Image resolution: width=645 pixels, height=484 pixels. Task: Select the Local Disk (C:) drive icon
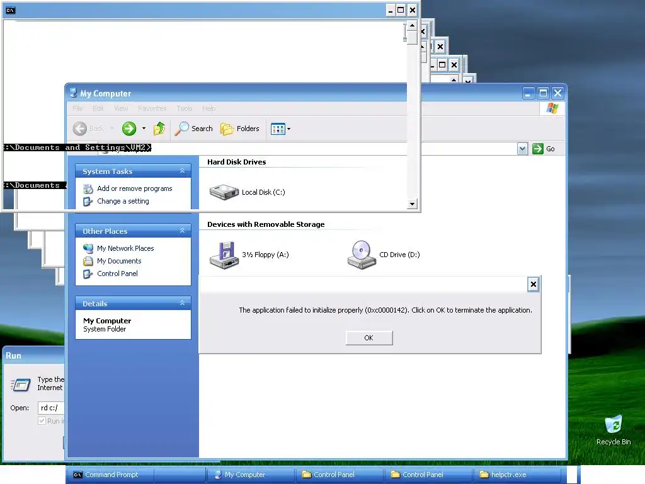pyautogui.click(x=224, y=192)
